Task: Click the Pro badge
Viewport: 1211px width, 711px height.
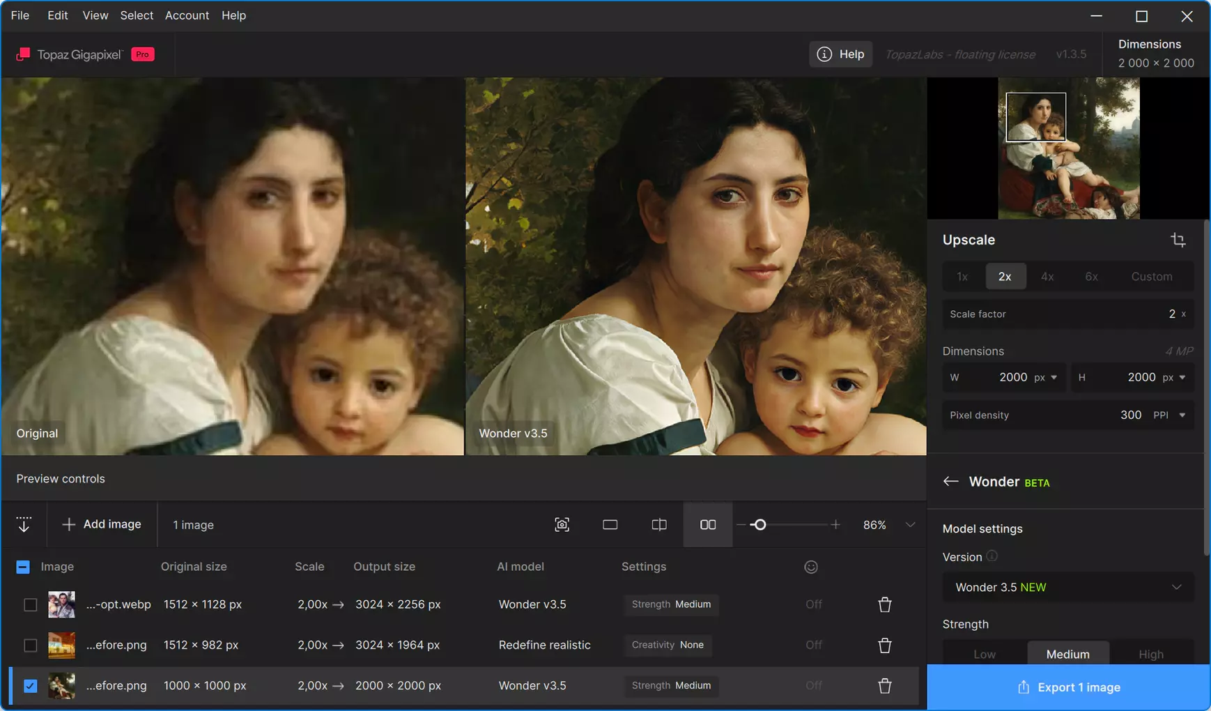Action: pyautogui.click(x=142, y=54)
